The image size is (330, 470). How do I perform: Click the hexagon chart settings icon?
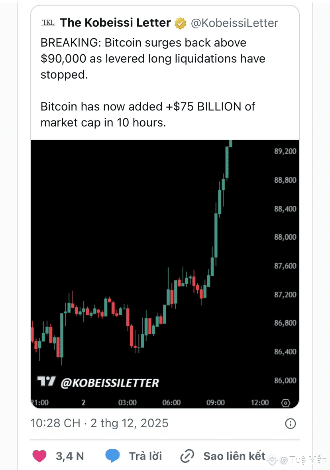coord(286,403)
